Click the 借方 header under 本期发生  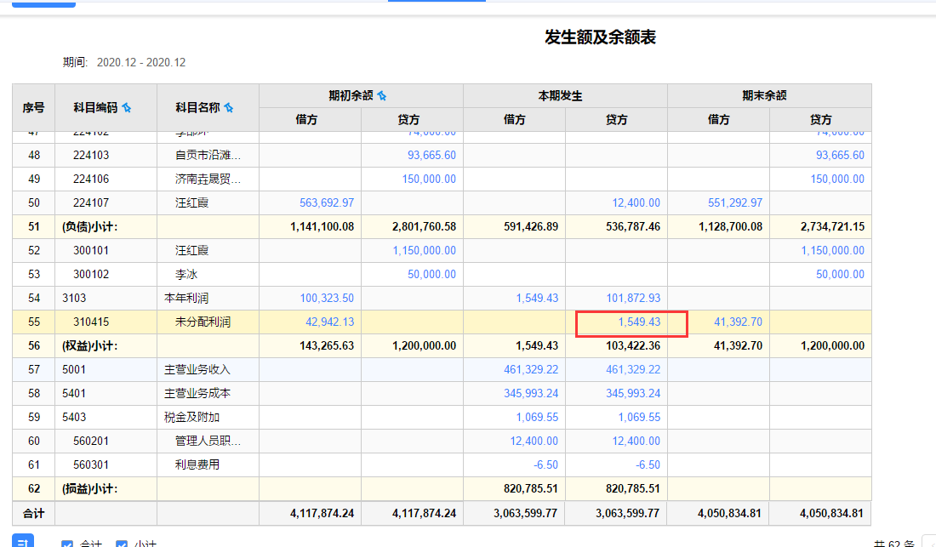(514, 120)
